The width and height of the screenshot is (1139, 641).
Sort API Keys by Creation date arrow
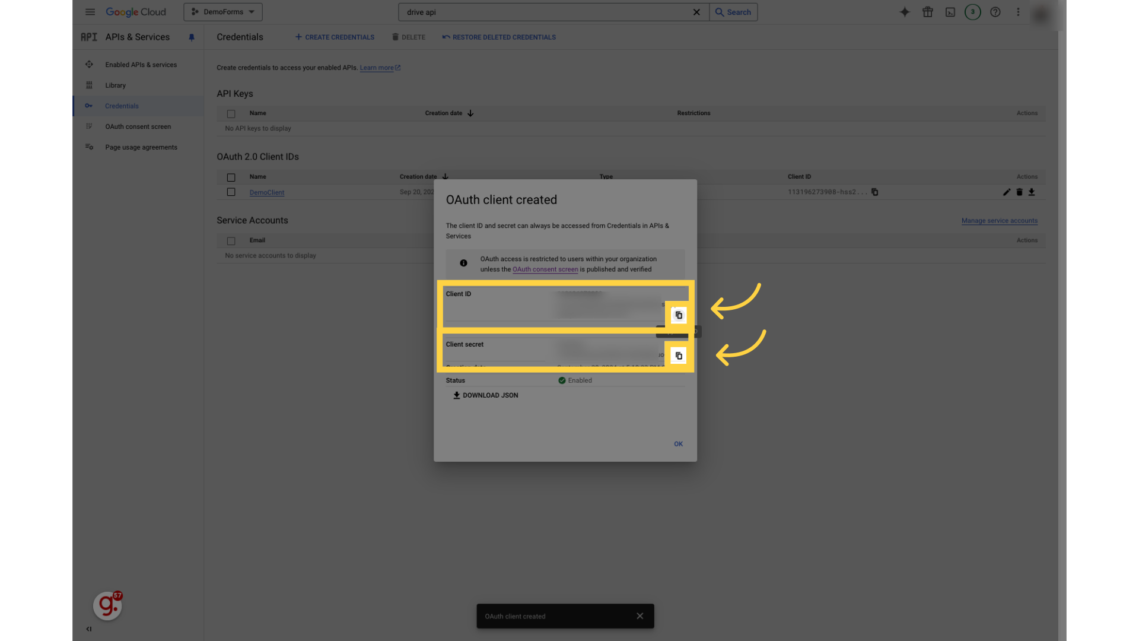[470, 113]
